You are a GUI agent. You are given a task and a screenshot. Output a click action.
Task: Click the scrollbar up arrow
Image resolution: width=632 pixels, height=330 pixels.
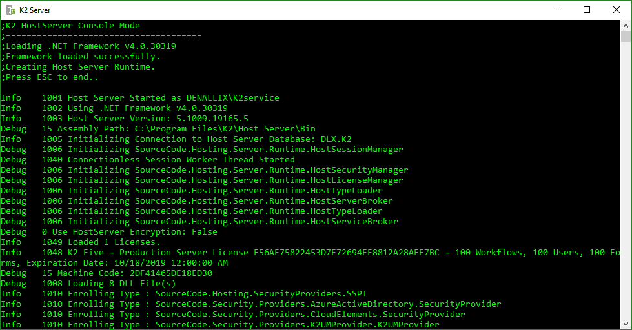coord(626,26)
